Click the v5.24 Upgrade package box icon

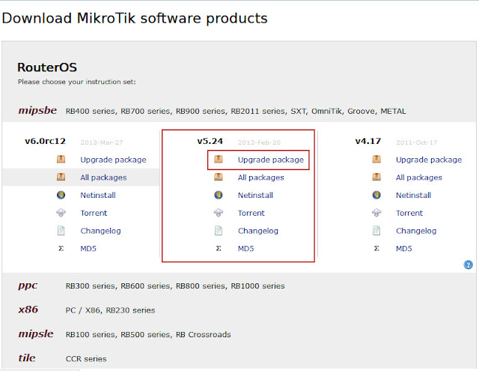pos(219,160)
